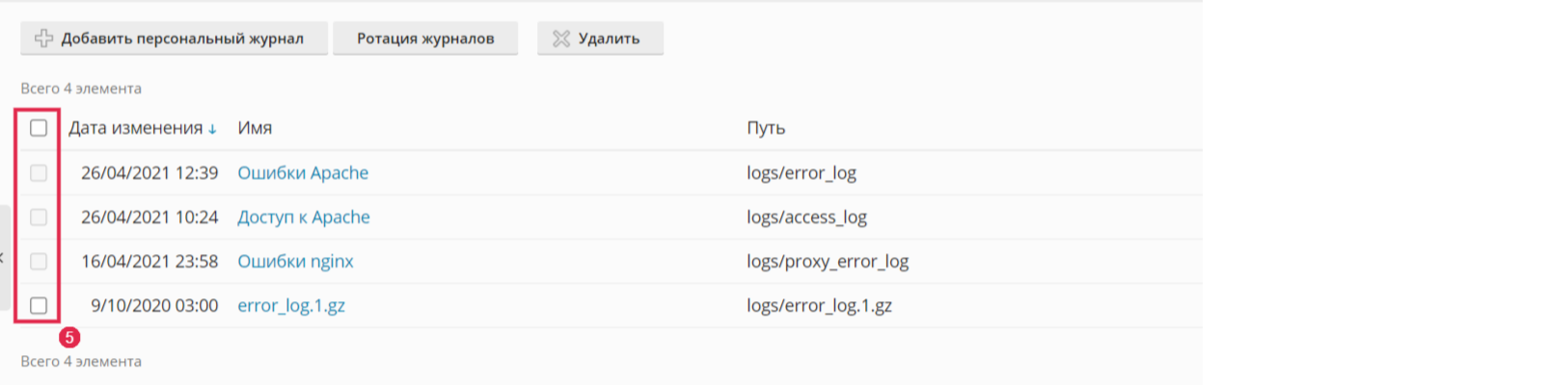The width and height of the screenshot is (1548, 385).
Task: Tick the checkbox for error_log.1.gz
Action: click(39, 306)
